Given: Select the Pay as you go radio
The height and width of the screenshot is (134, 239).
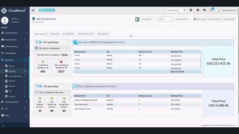Looking at the screenshot, I should 195,19.
